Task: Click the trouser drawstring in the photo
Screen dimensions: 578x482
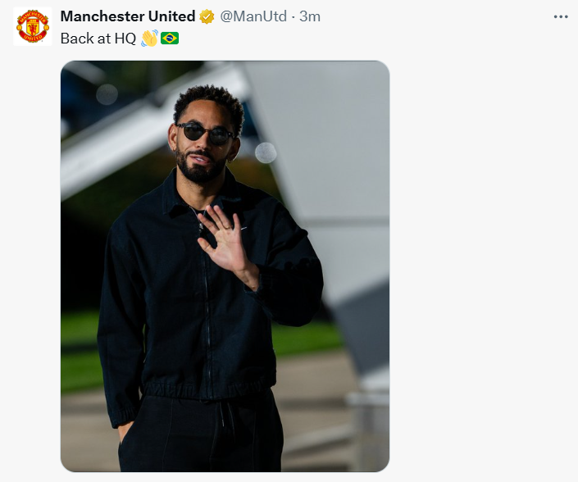Action: coord(222,418)
